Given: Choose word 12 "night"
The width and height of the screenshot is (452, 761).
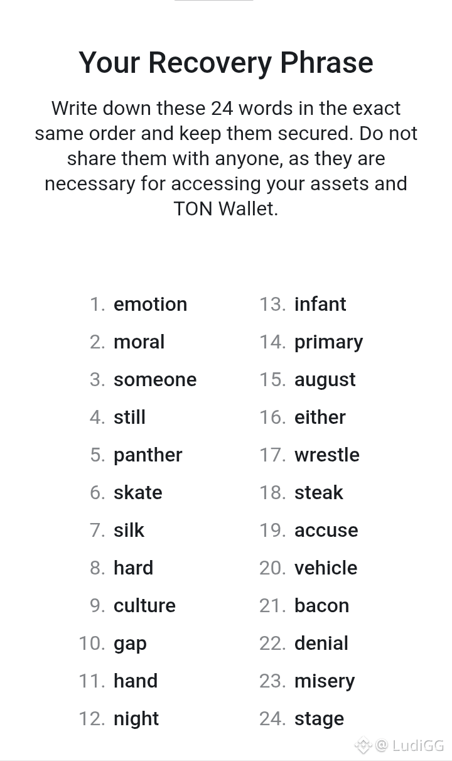Looking at the screenshot, I should point(136,719).
